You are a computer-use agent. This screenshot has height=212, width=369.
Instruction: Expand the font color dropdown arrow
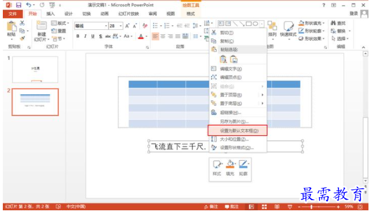(146, 36)
